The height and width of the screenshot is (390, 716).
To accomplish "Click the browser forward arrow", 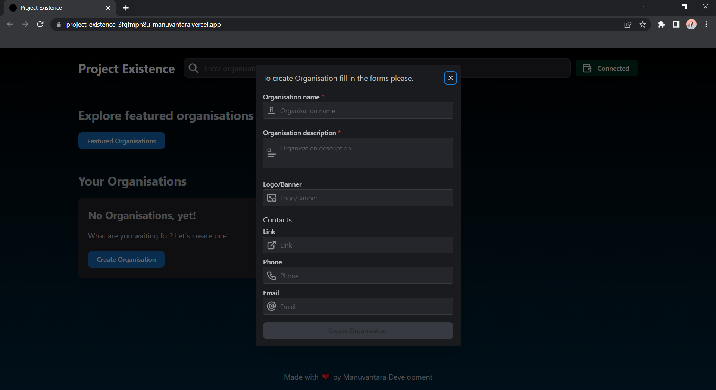I will [25, 24].
